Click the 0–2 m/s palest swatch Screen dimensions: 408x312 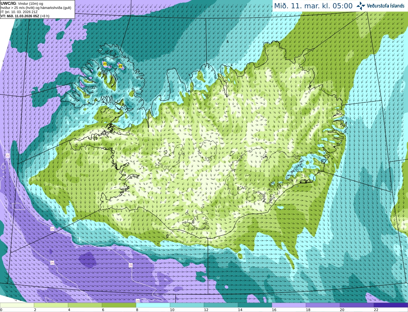pos(17,305)
